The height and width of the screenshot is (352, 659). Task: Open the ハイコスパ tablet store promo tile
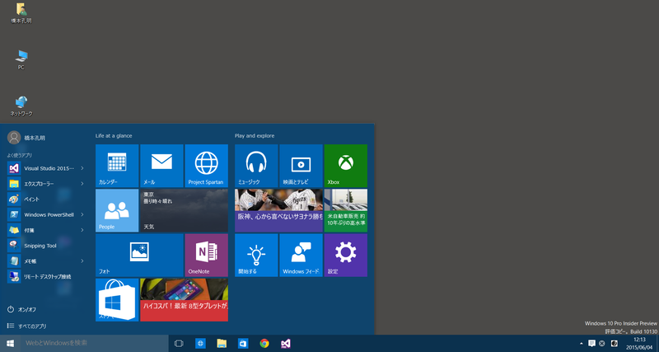tap(184, 300)
